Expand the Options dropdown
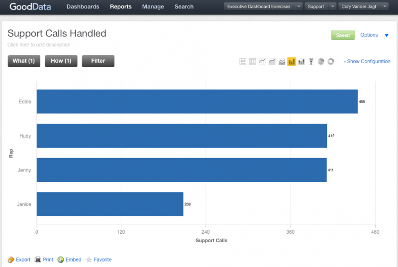 pyautogui.click(x=374, y=35)
